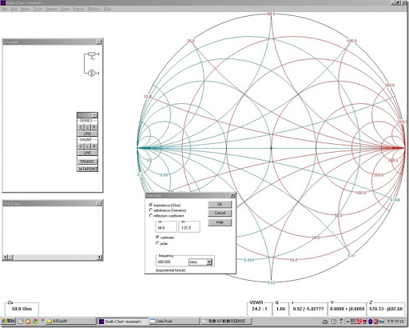Screen dimensions: 409x328
Task: Close the Data Point dialog
Action: (x=232, y=195)
